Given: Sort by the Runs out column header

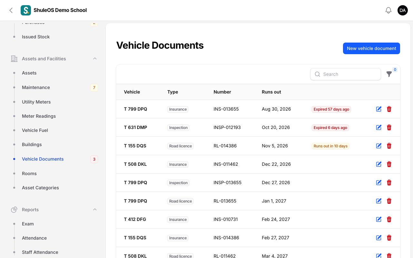Looking at the screenshot, I should 271,92.
